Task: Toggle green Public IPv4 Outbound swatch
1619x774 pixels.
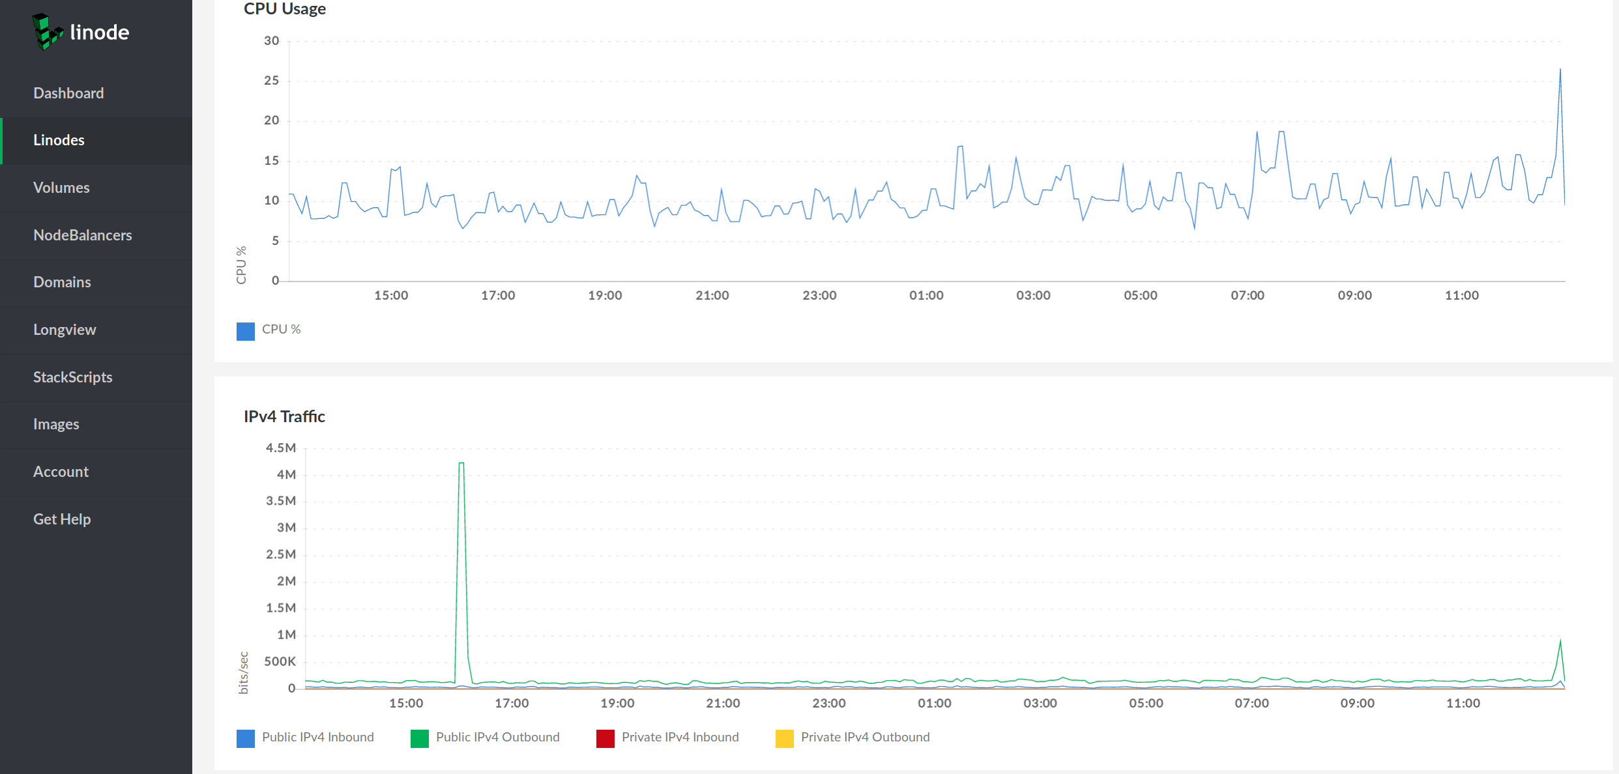Action: coord(420,738)
